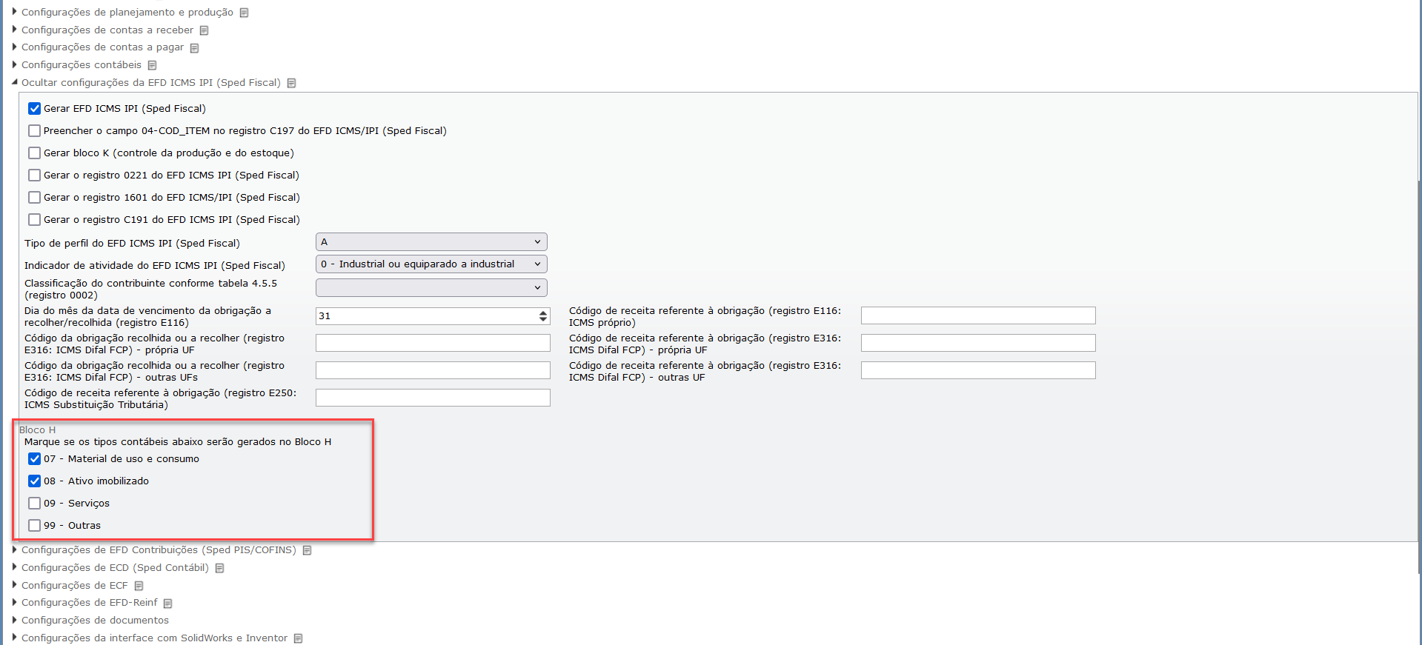
Task: Open Tipo de perfil dropdown showing A
Action: pyautogui.click(x=431, y=242)
